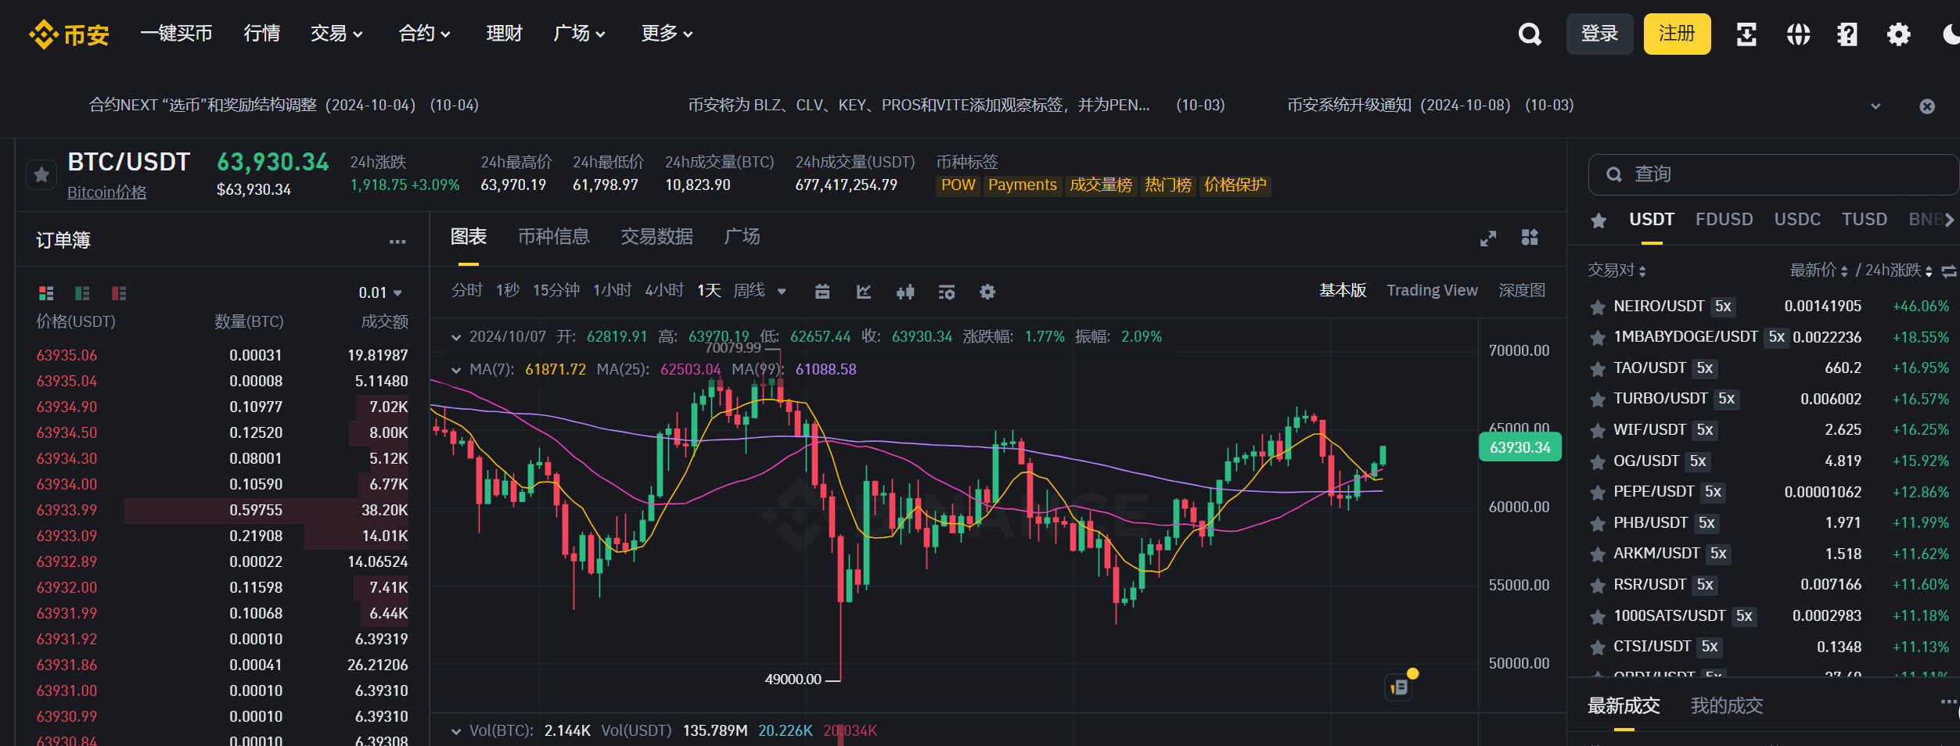Open the multi-chart layout icon
The height and width of the screenshot is (746, 1960).
(1530, 238)
